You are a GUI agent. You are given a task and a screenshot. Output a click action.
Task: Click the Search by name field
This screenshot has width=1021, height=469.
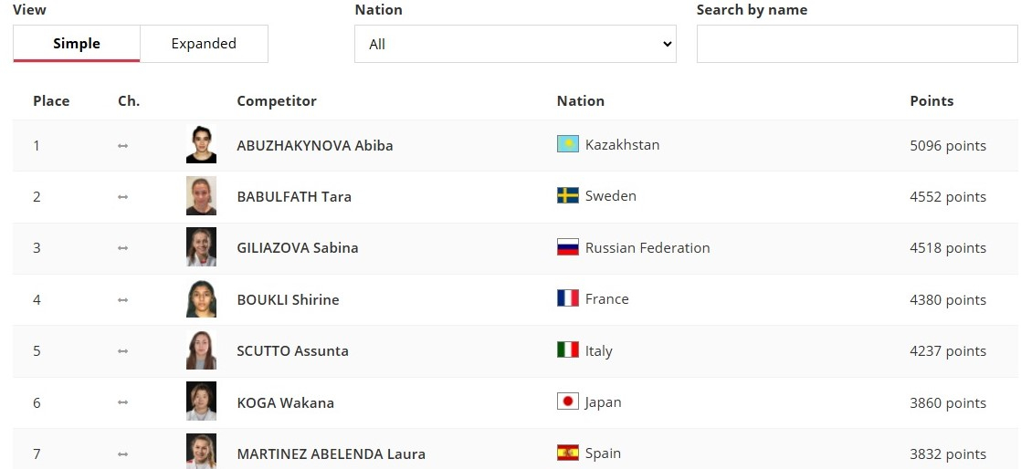point(857,44)
